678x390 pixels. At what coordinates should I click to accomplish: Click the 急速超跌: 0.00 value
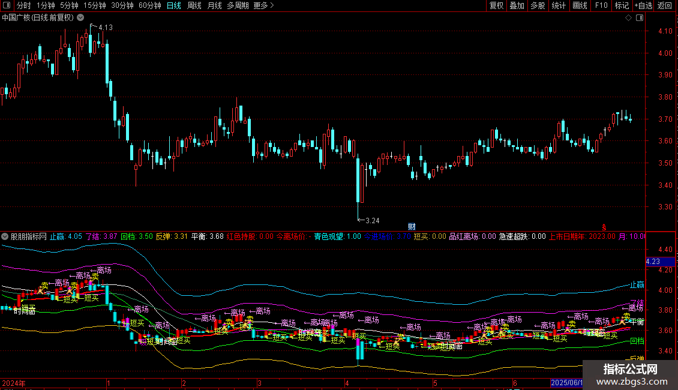[x=523, y=236]
